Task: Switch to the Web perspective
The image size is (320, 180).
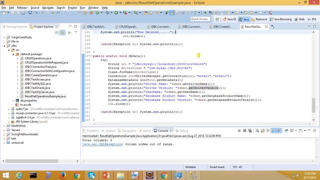Action: pos(299,19)
